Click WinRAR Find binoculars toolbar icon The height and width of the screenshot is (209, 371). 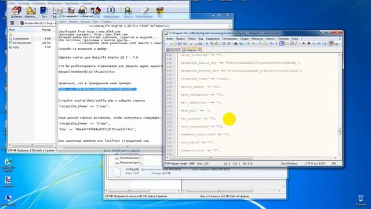click(82, 10)
